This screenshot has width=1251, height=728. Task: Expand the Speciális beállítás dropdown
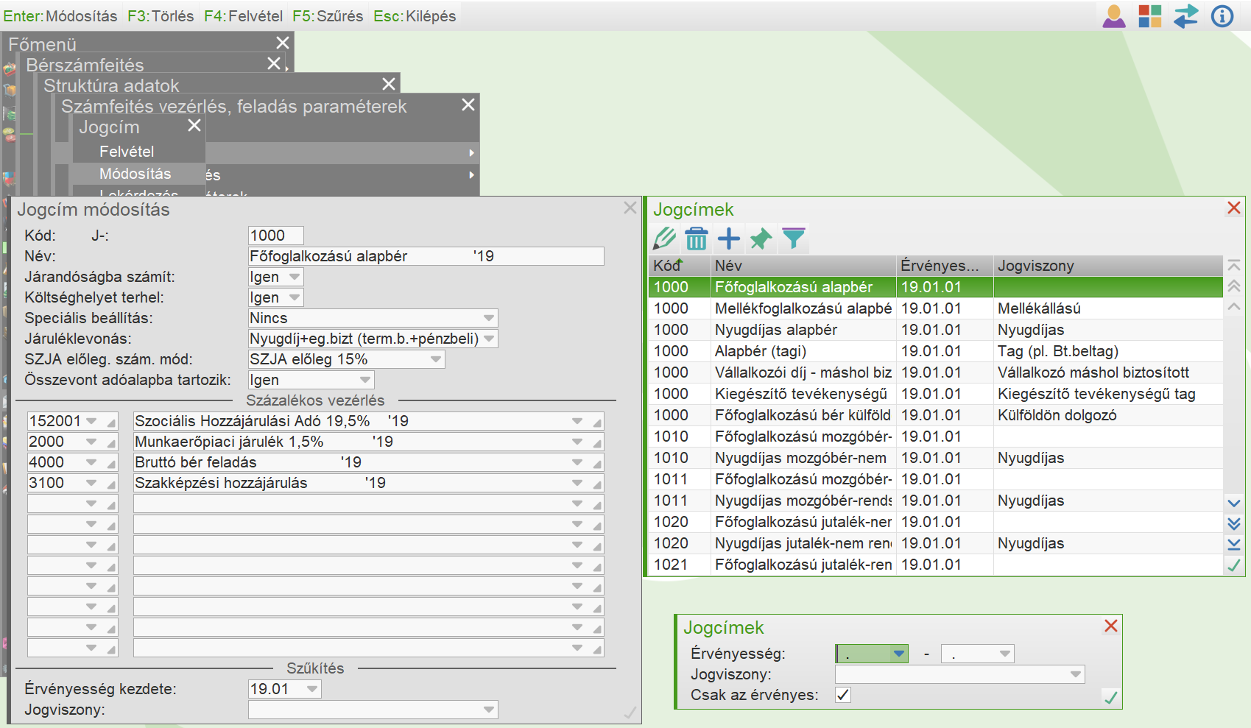(x=489, y=318)
